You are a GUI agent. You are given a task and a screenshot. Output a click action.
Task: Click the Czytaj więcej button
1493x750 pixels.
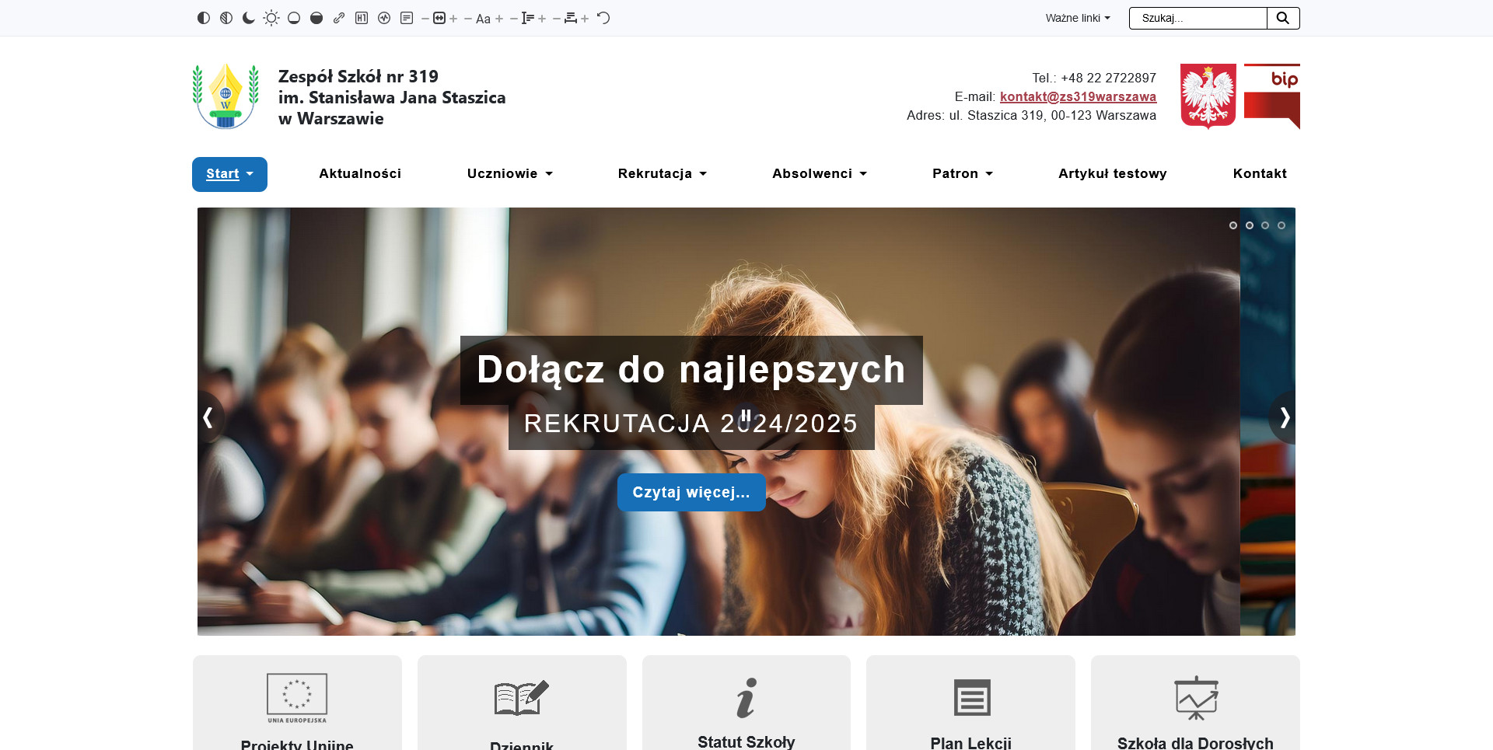[x=691, y=492]
